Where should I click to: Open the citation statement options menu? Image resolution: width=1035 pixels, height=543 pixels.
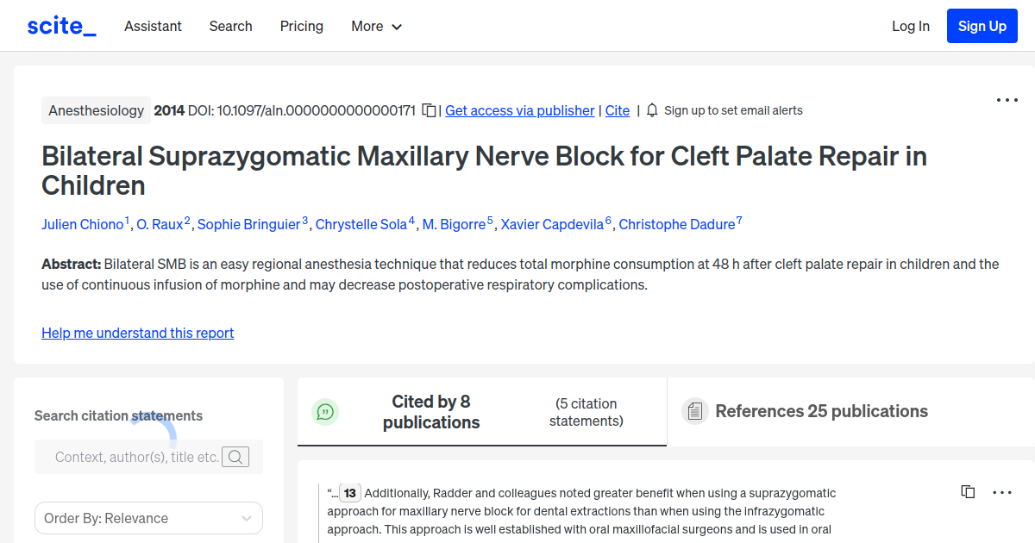(x=1002, y=492)
